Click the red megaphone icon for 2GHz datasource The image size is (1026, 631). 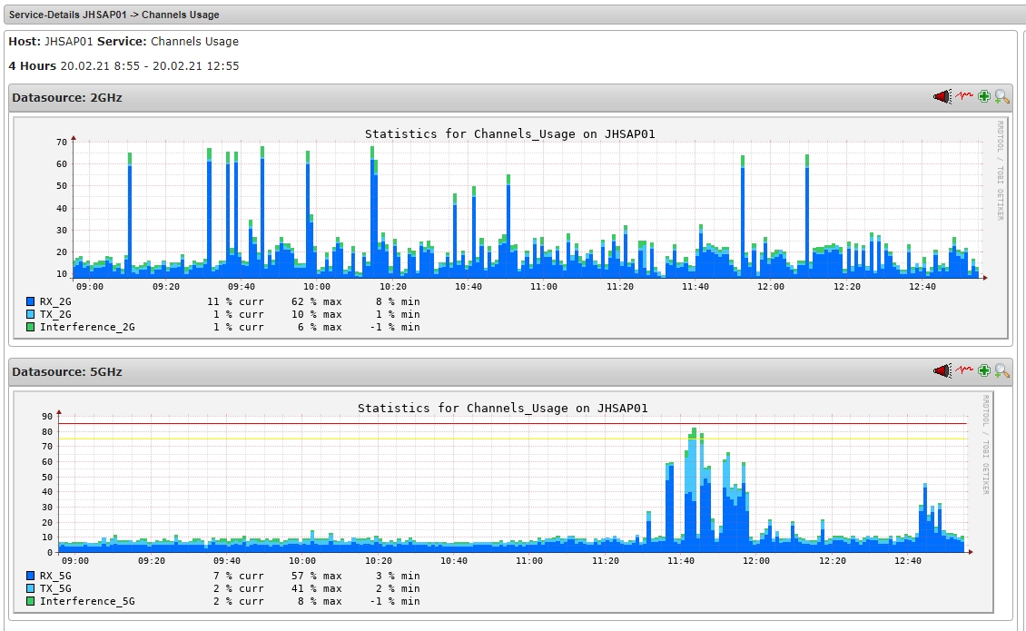coord(942,97)
